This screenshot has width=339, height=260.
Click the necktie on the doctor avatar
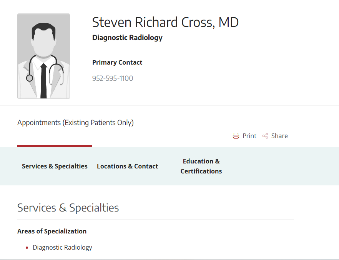pos(43,81)
